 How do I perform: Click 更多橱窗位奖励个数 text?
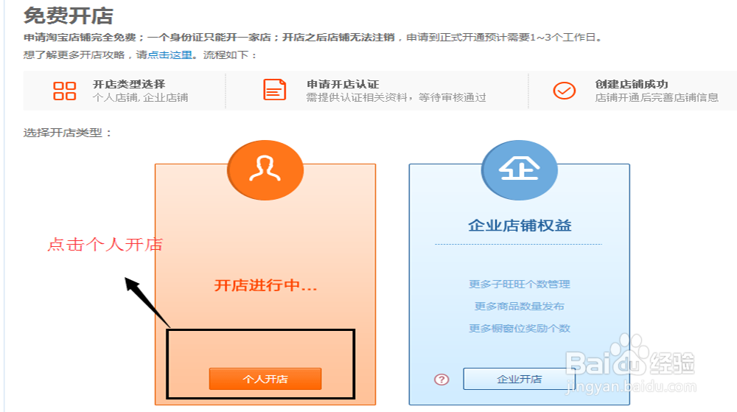point(520,329)
